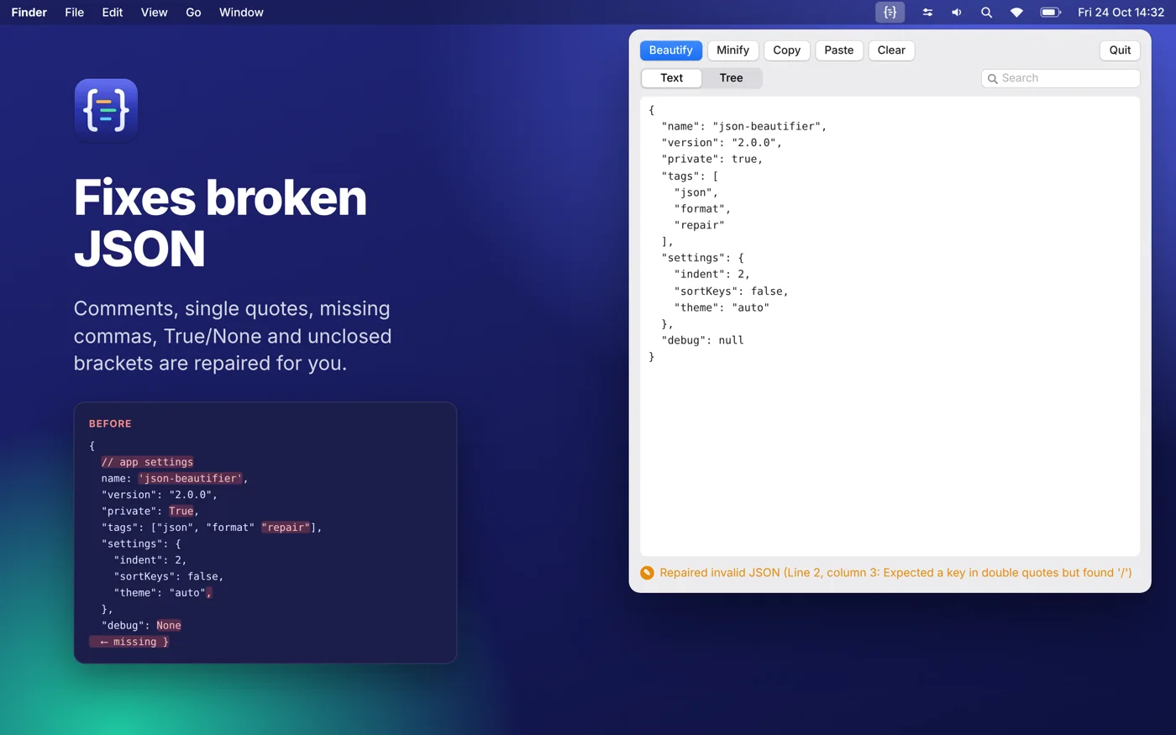Click the Beautify button
This screenshot has width=1176, height=735.
[x=671, y=50]
